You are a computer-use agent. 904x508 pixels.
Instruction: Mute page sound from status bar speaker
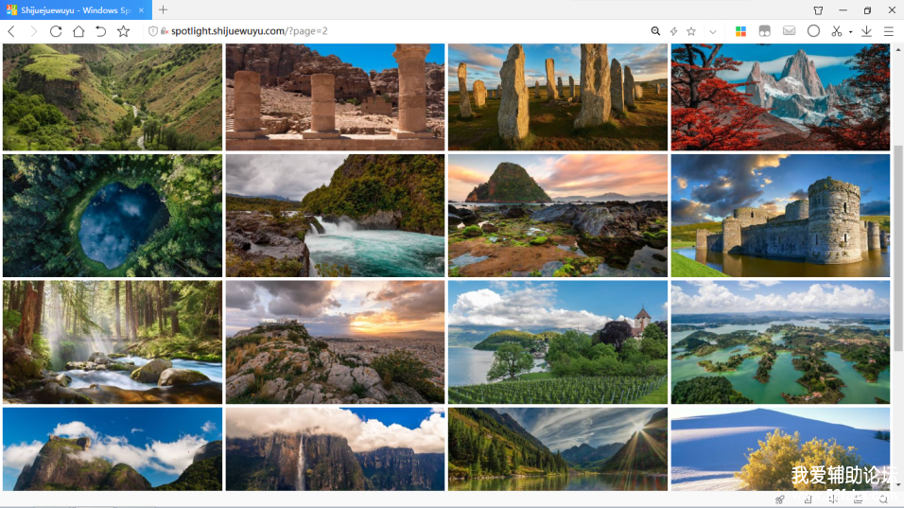833,499
